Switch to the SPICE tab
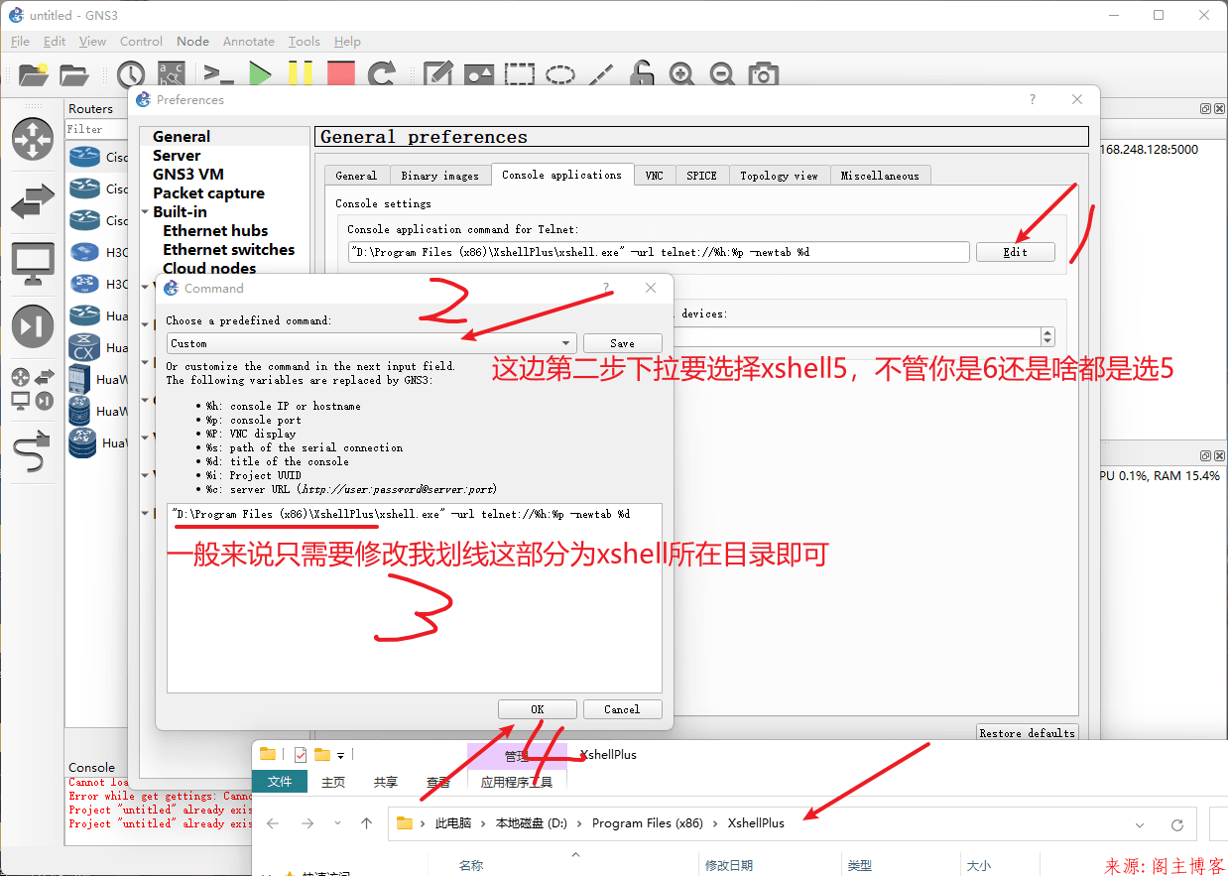The image size is (1228, 876). [x=701, y=176]
